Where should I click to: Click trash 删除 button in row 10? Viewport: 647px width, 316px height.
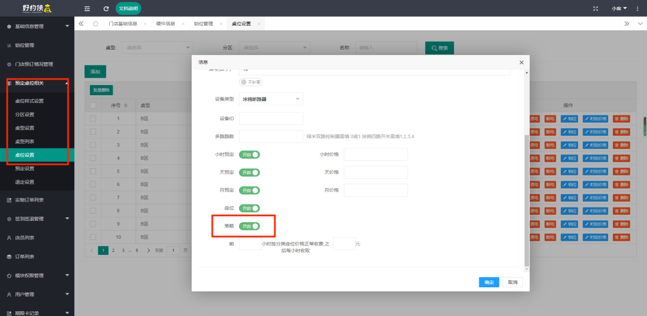click(x=621, y=238)
